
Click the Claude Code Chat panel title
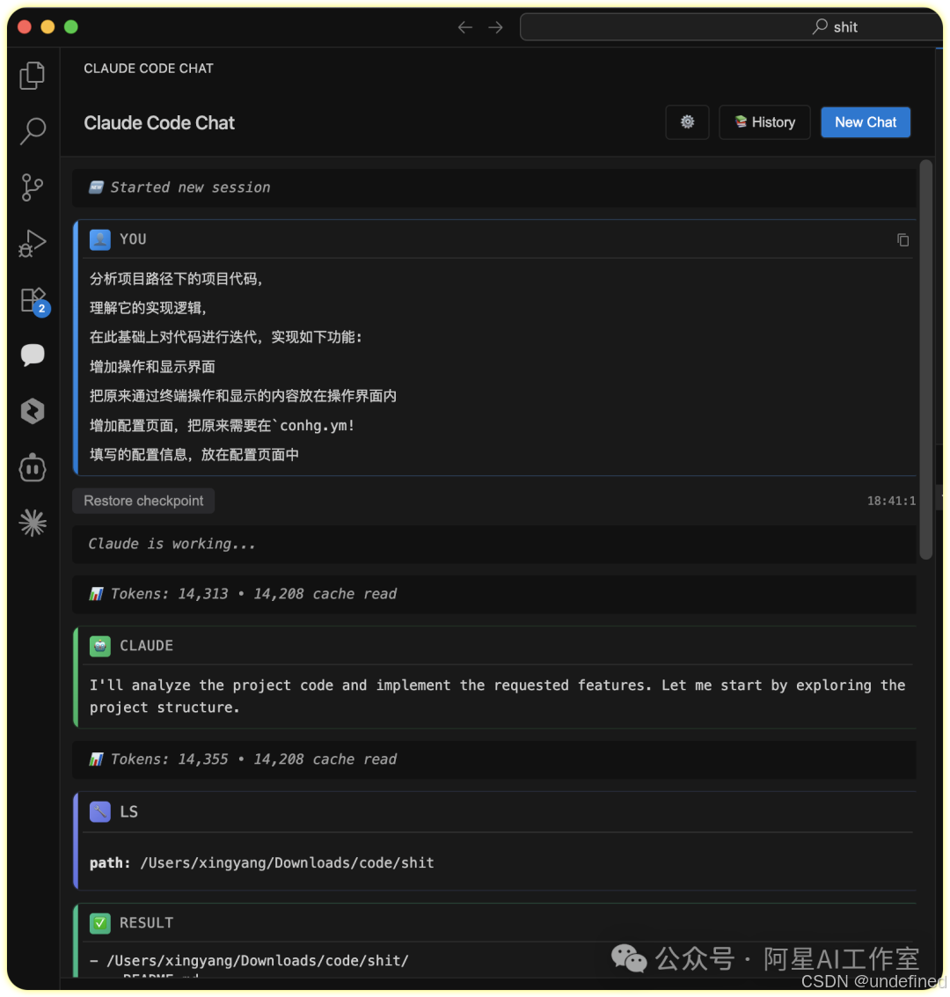(x=158, y=122)
